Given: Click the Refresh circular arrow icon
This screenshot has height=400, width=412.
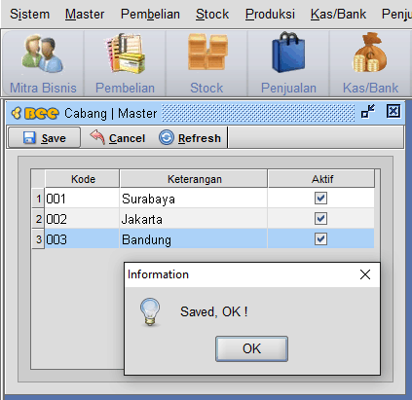Looking at the screenshot, I should click(x=167, y=137).
